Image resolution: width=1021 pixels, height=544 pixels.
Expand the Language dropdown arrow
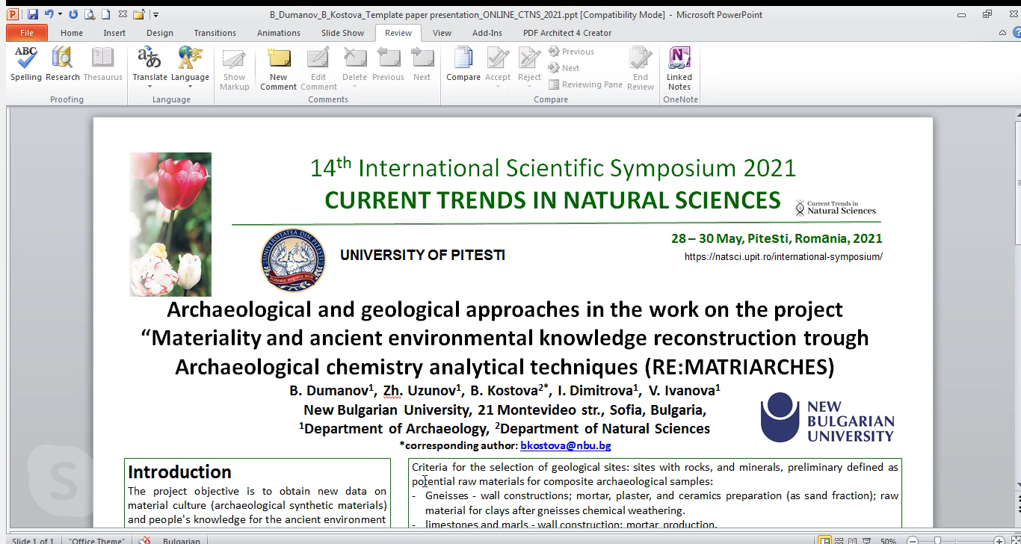click(190, 87)
